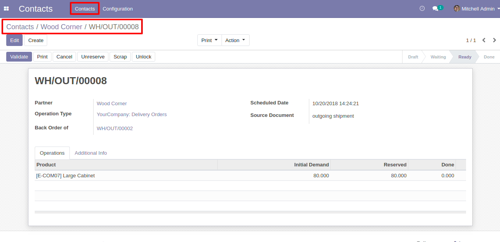Screen dimensions: 500x242
Task: Click the Done status stage
Action: click(489, 57)
